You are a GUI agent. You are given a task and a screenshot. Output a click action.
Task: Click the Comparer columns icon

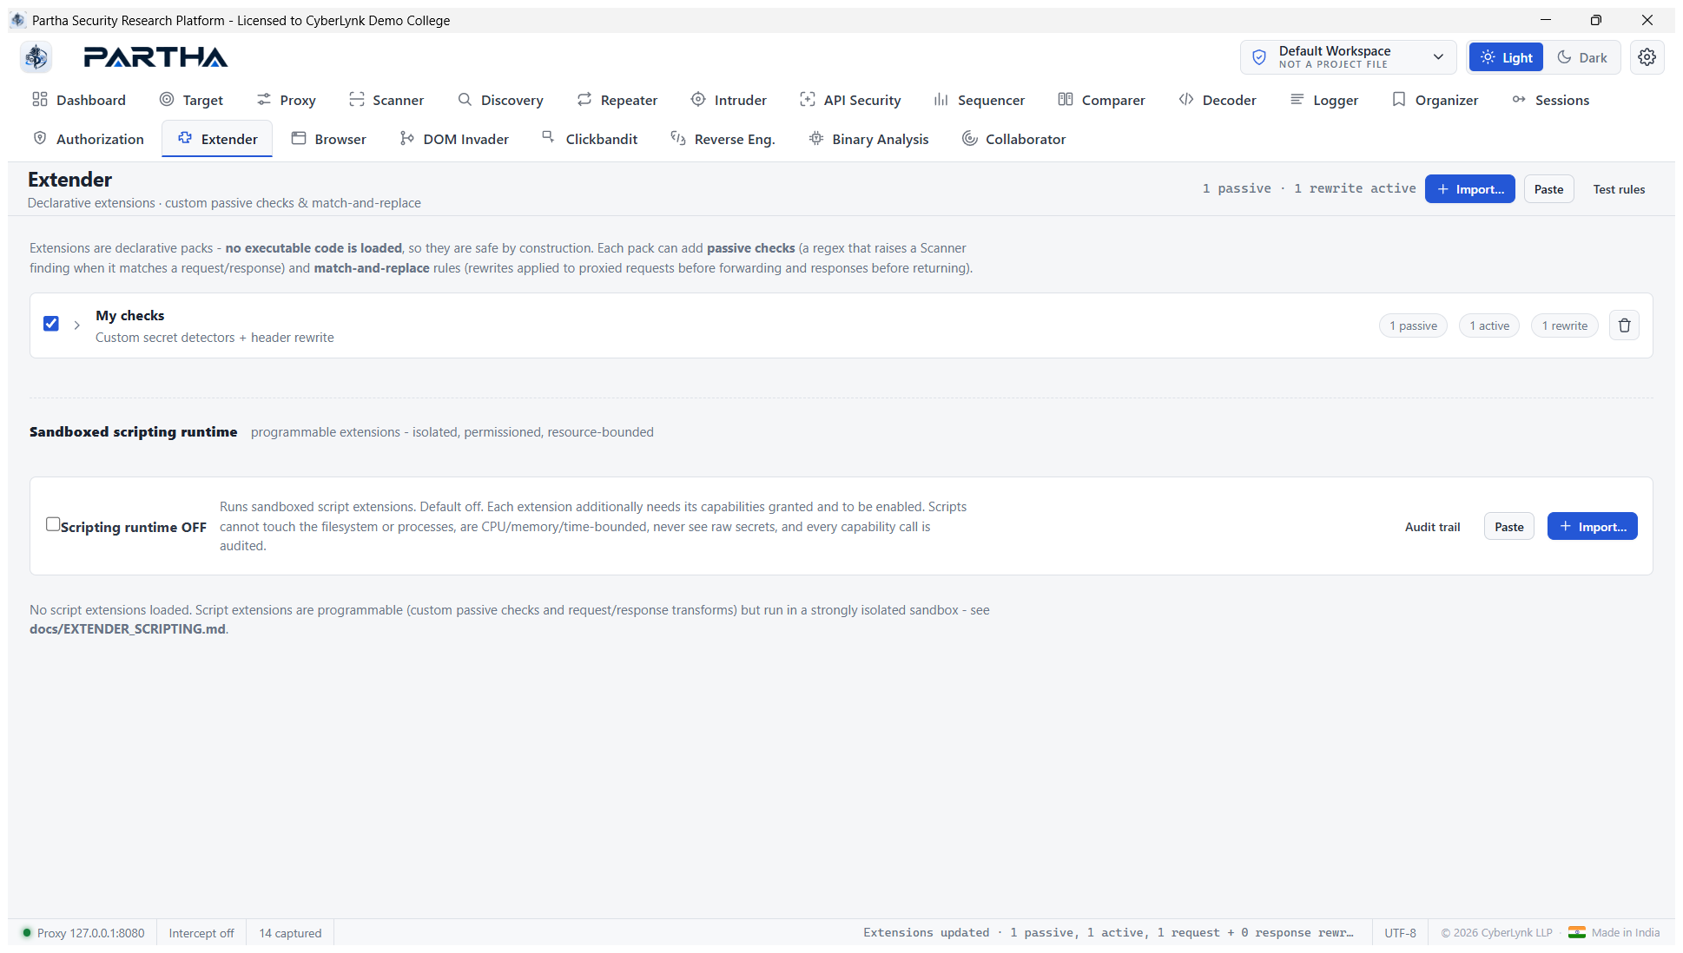coord(1066,100)
